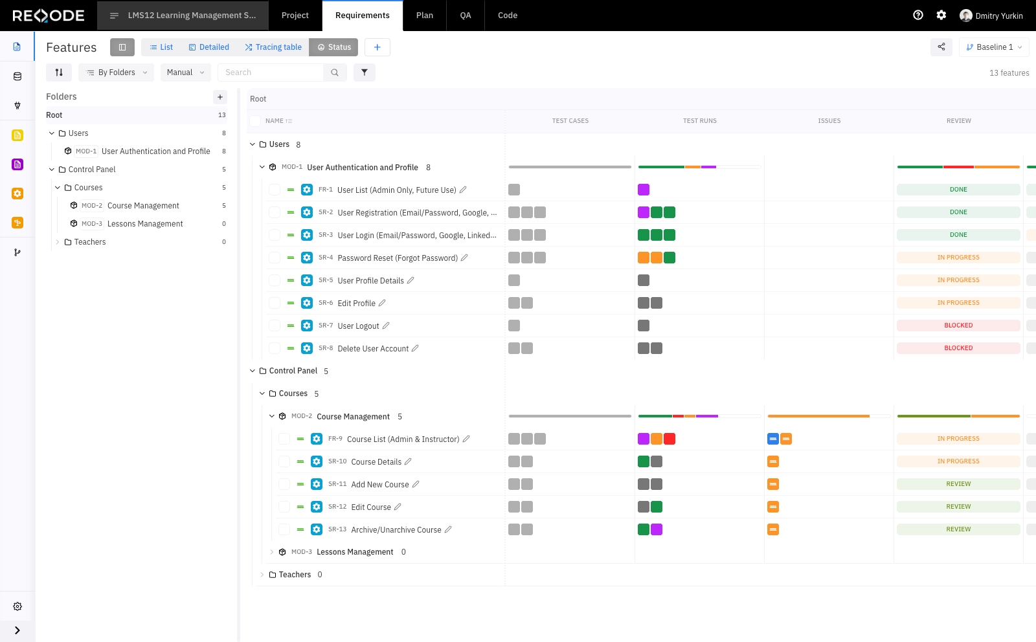Click edit pencil next to User Logout
Image resolution: width=1036 pixels, height=642 pixels.
coord(386,326)
